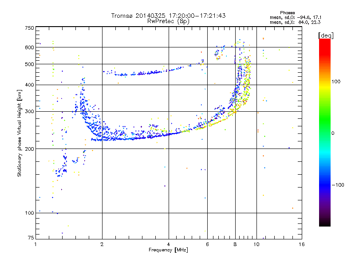Click the x-axis tick label '16'
The height and width of the screenshot is (266, 355).
click(x=302, y=244)
